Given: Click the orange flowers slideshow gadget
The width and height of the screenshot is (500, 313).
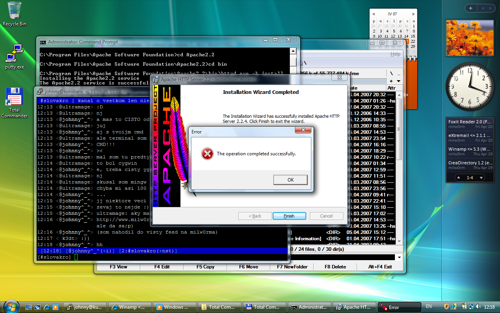Looking at the screenshot, I should [x=470, y=38].
